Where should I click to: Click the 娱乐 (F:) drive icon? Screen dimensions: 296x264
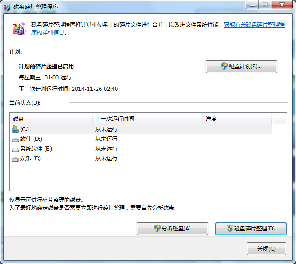coord(16,159)
